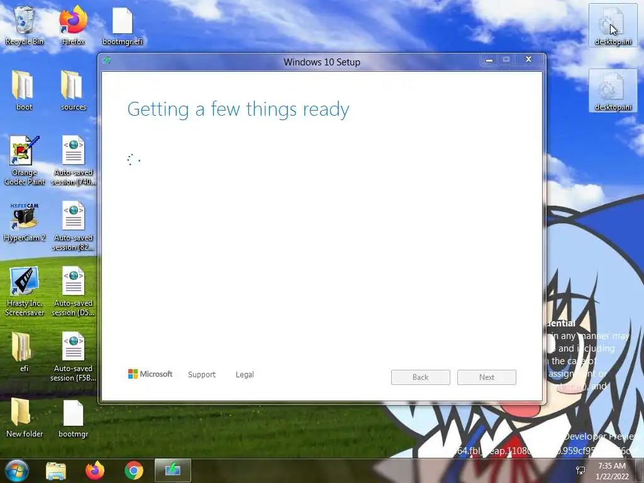Screen dimensions: 644x483
Task: Select Auto-saved session {740... file
Action: pos(73,161)
